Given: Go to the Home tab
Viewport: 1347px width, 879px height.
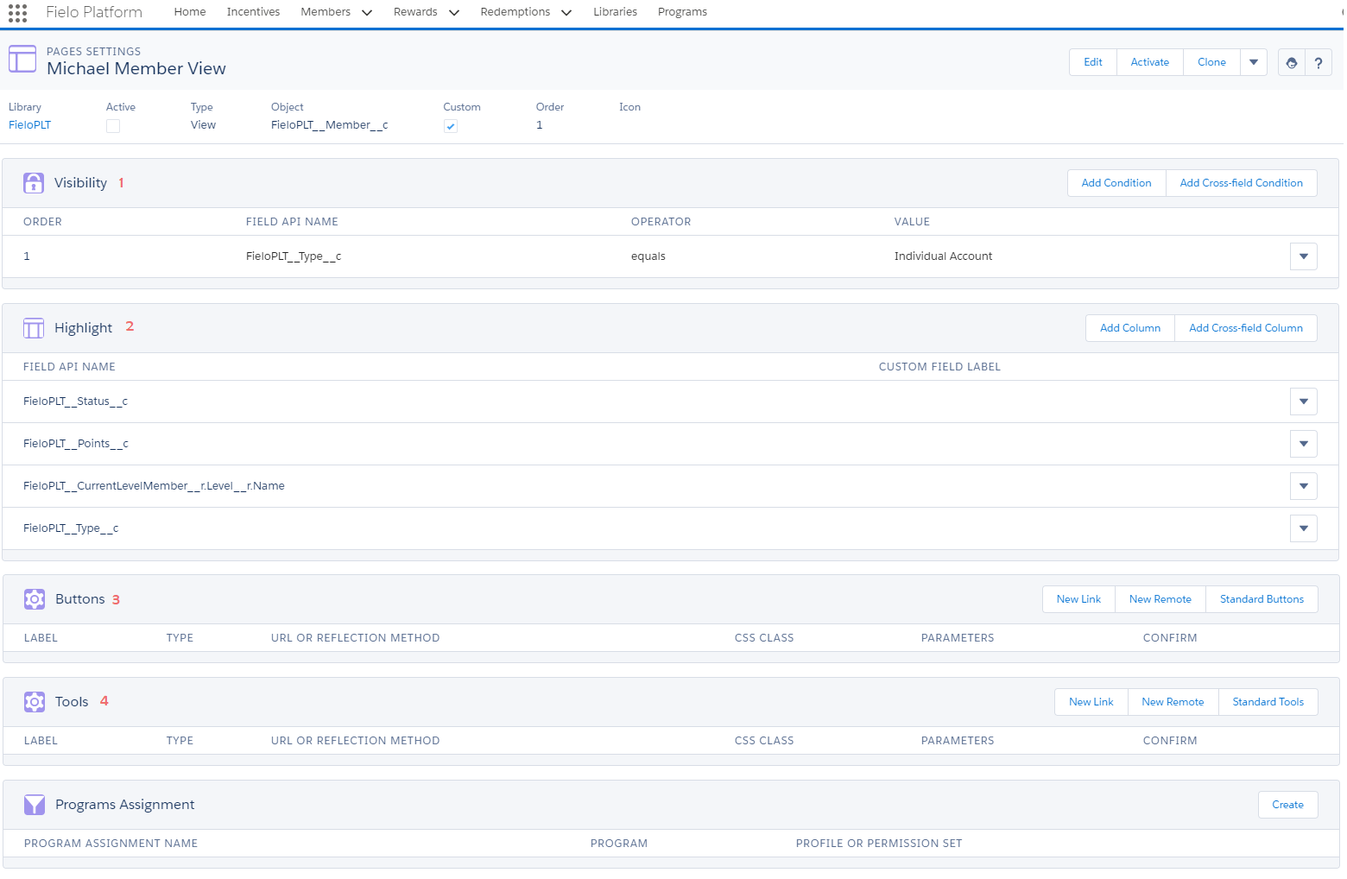Looking at the screenshot, I should (190, 12).
